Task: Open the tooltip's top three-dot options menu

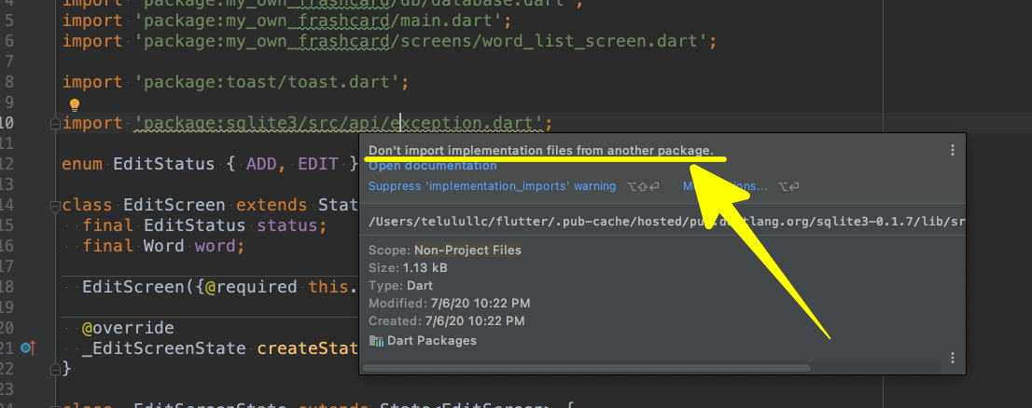Action: pos(952,151)
